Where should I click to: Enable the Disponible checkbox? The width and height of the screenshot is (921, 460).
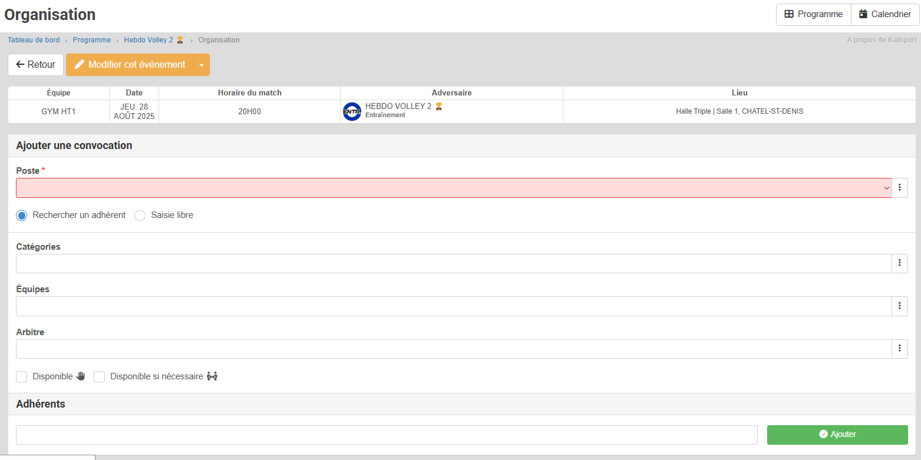[22, 377]
